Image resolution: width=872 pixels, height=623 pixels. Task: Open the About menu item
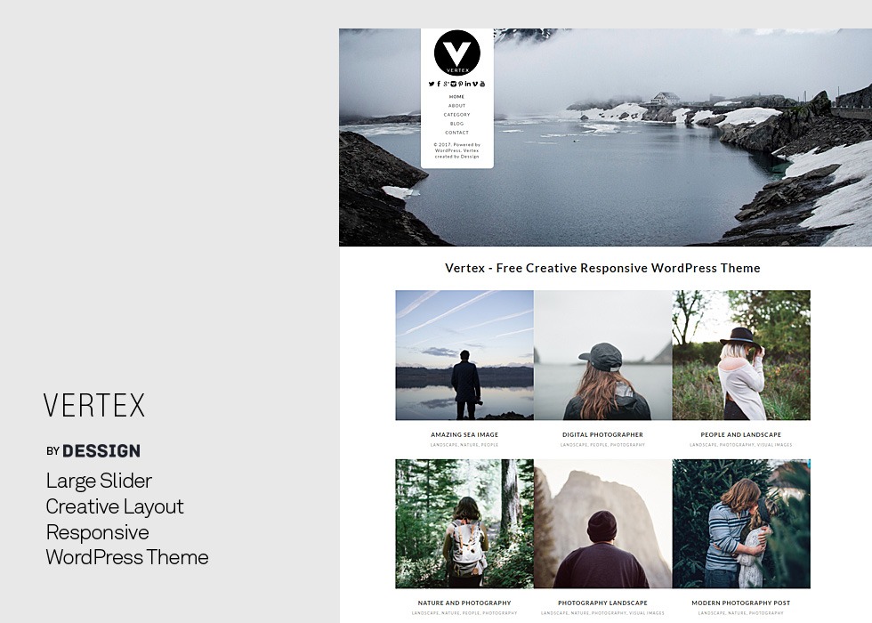click(456, 106)
